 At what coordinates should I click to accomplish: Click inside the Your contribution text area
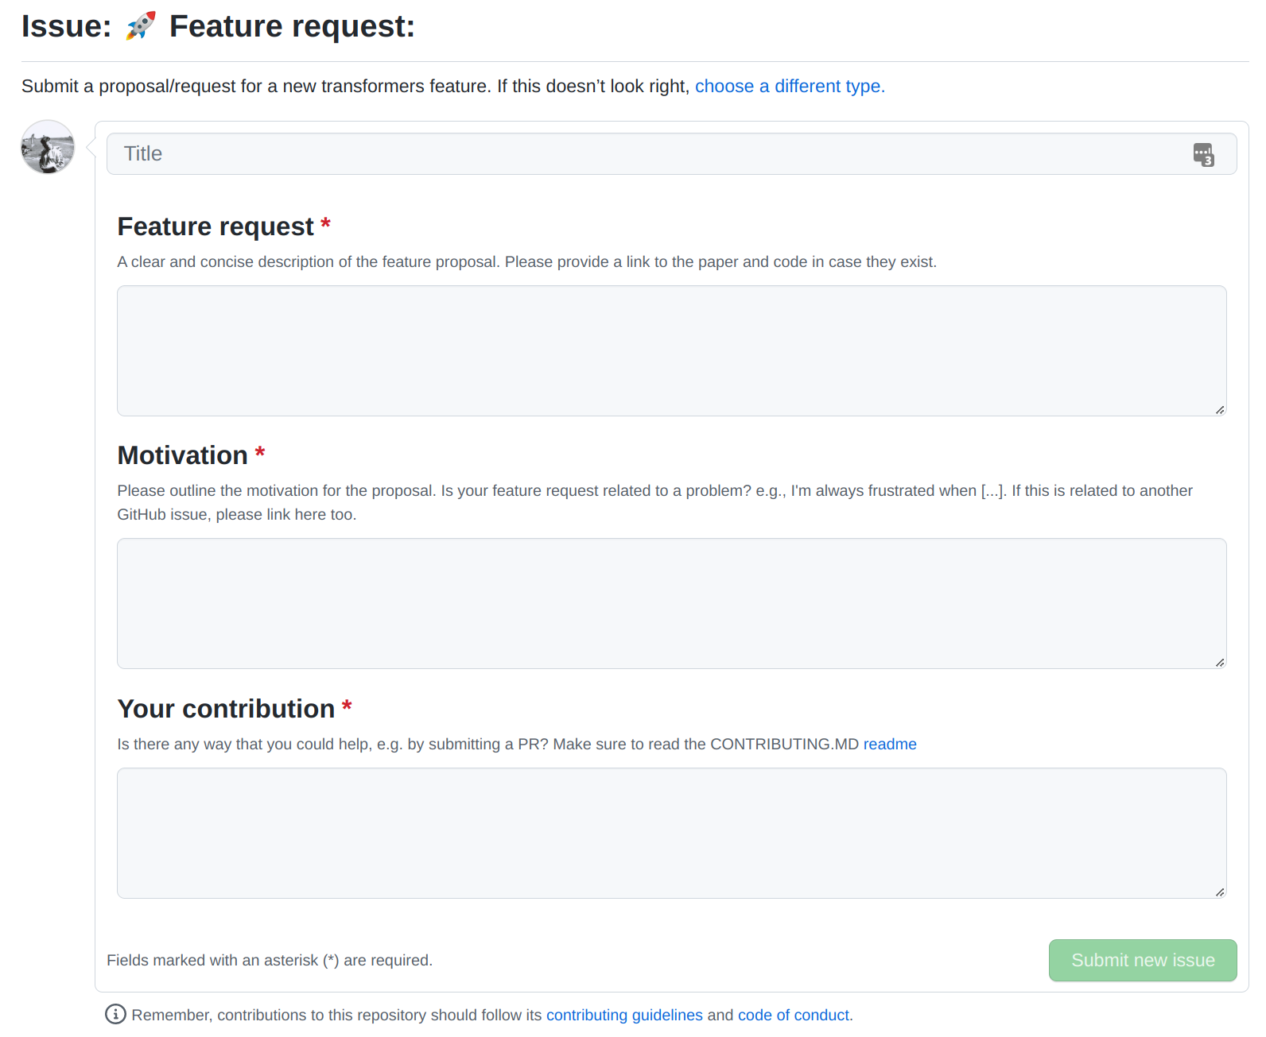pos(671,833)
